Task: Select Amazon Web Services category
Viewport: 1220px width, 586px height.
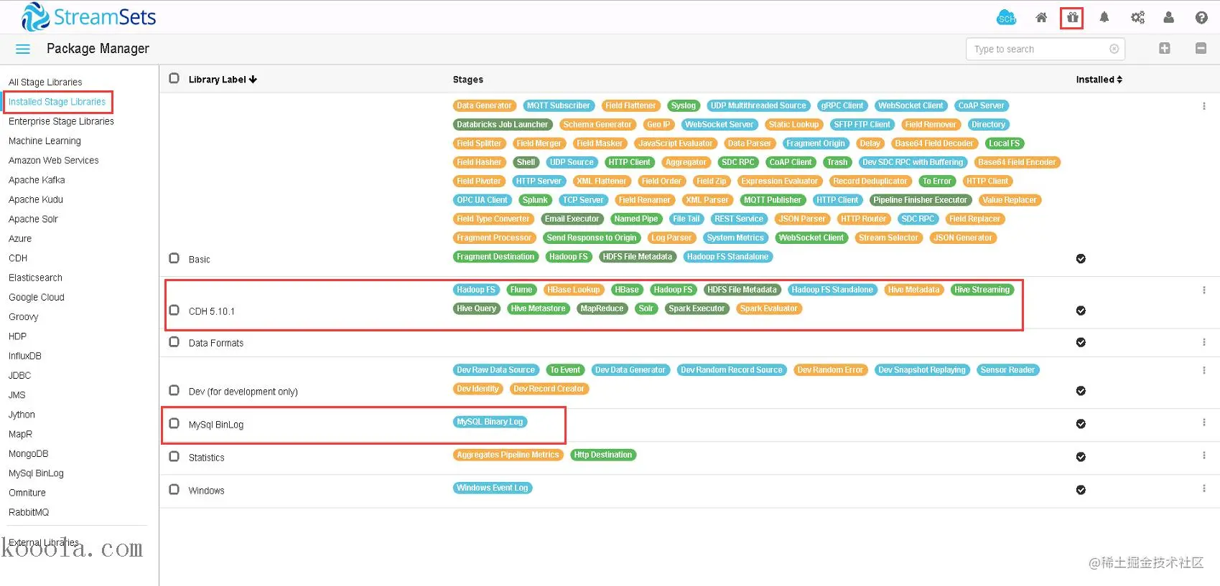Action: [x=54, y=161]
